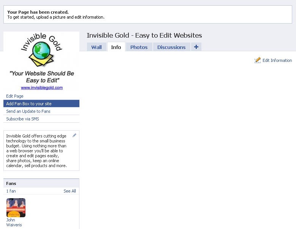Click the 1 fan link
Viewport: 296px width, 229px height.
click(11, 191)
